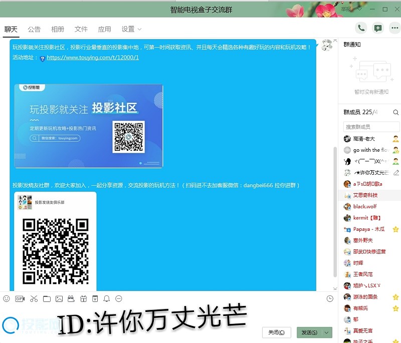Click the chat vertical scrollbar
401x343 pixels.
click(x=335, y=212)
